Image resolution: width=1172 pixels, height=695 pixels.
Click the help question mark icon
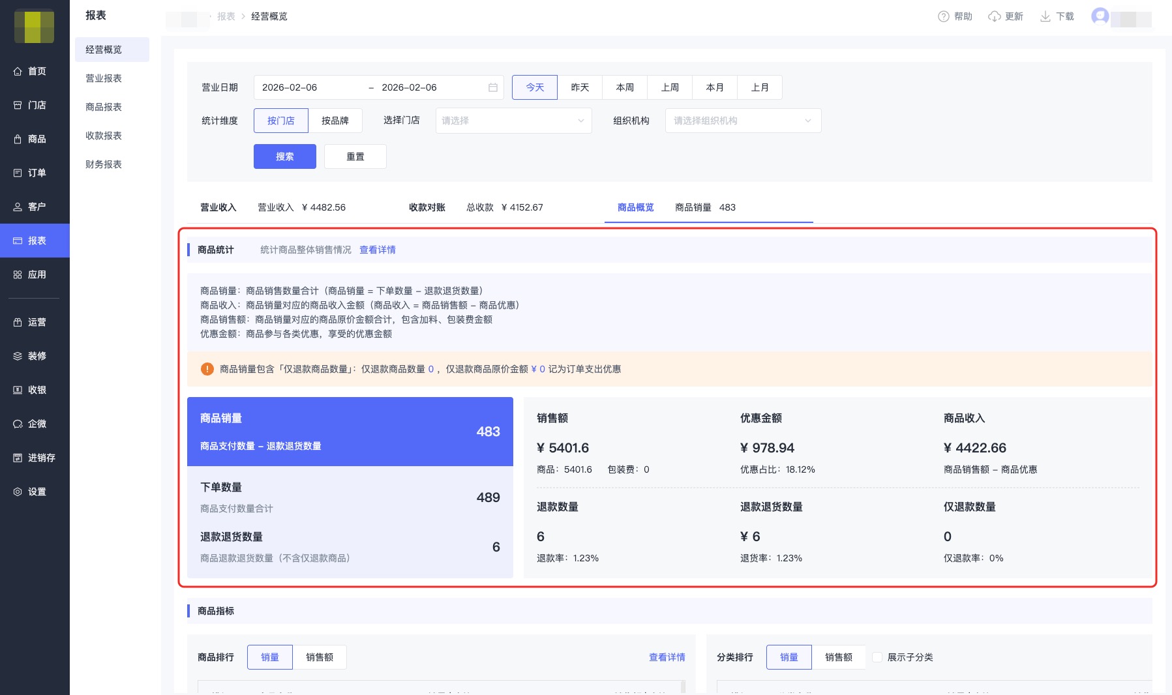(x=943, y=16)
